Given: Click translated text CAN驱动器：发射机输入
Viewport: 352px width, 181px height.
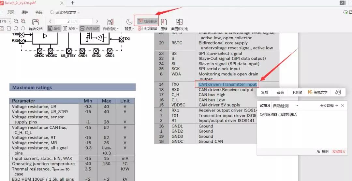Looking at the screenshot, I should (x=278, y=114).
